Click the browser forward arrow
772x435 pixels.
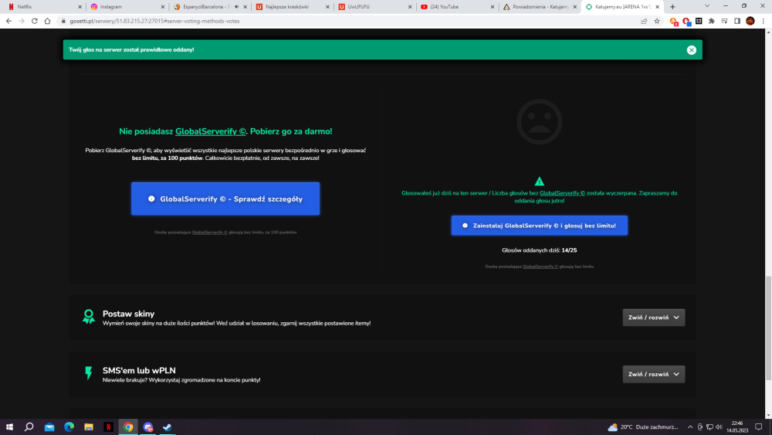pos(22,21)
